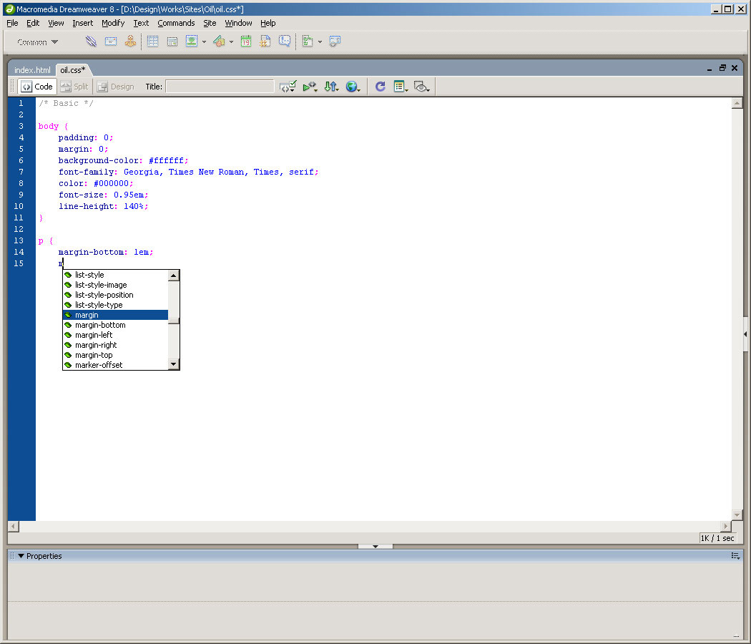Open the Templates dropdown arrow
Screen dimensions: 751x644
(x=320, y=42)
